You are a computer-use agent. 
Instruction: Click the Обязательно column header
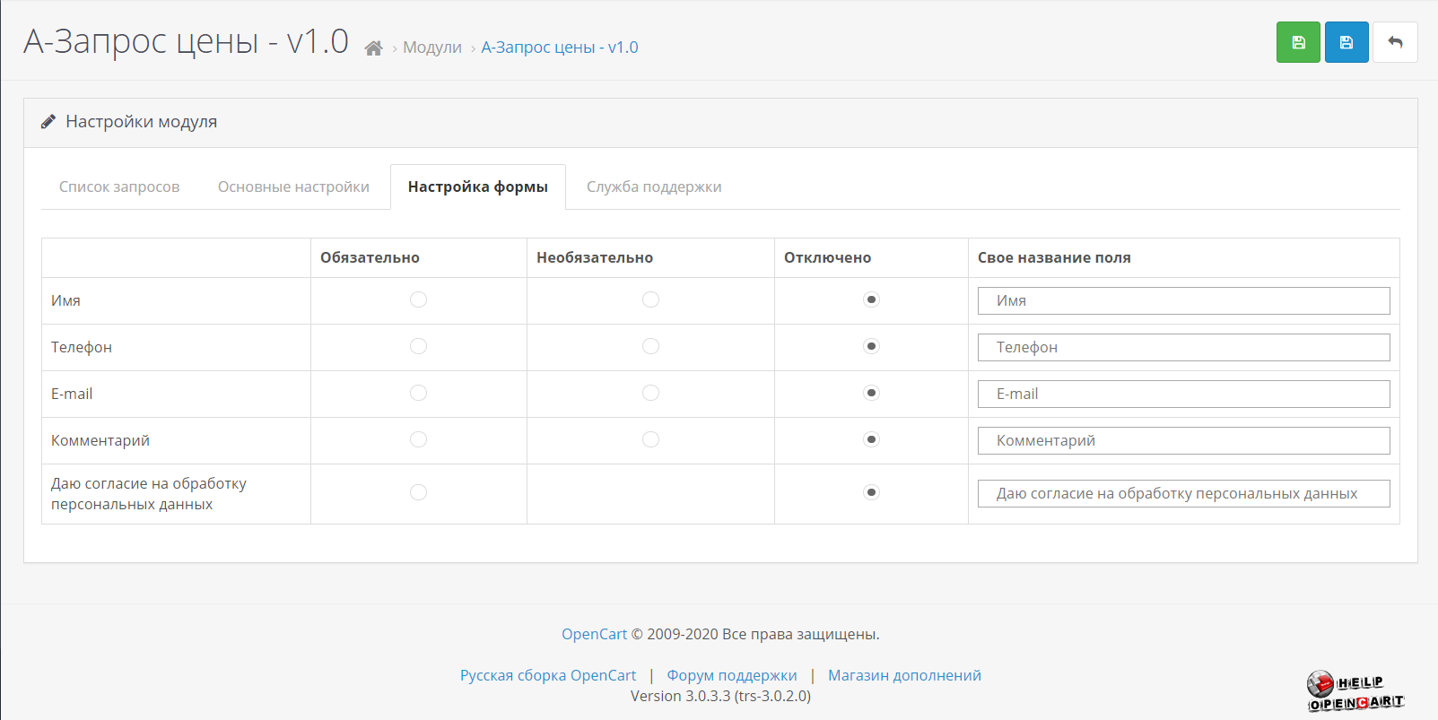tap(370, 257)
